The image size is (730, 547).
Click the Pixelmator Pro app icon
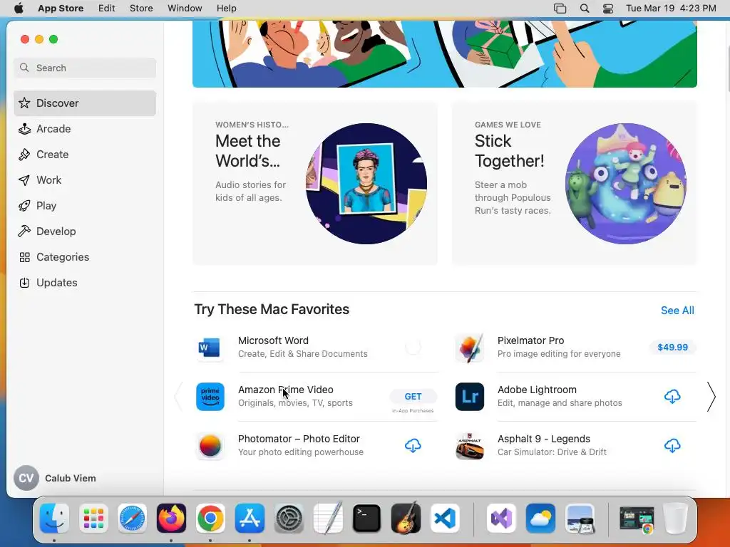click(x=470, y=348)
